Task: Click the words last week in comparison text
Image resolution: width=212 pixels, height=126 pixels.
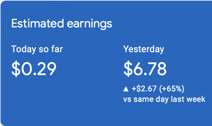Action: coord(188,99)
